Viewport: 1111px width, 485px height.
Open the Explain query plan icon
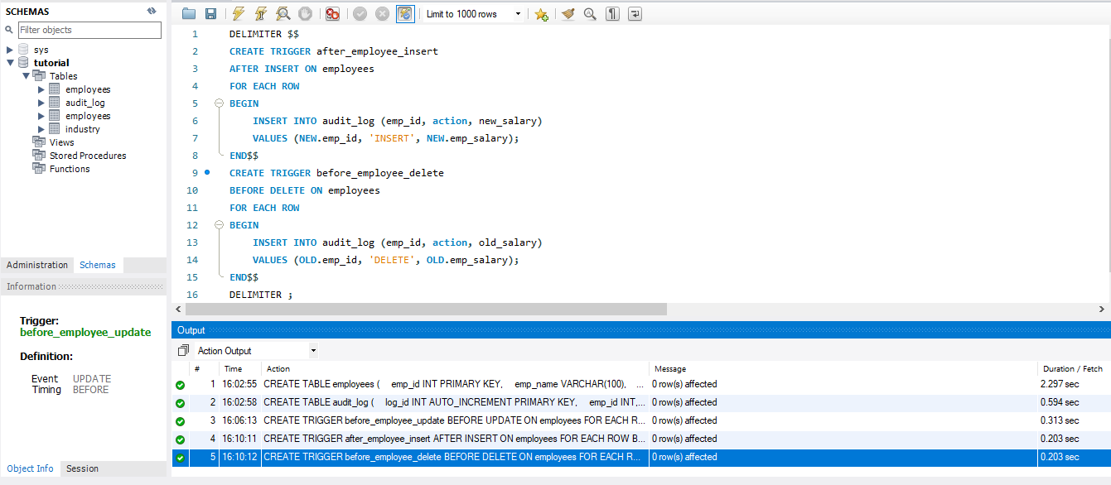[x=282, y=13]
